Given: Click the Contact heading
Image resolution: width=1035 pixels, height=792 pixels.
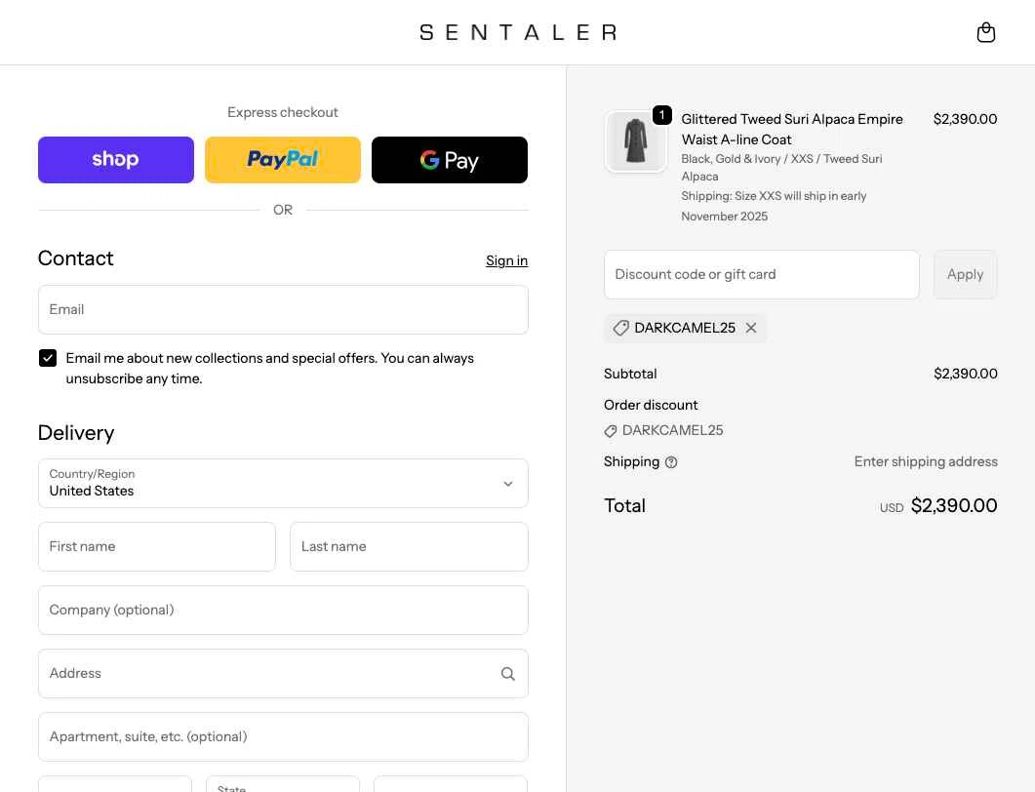Looking at the screenshot, I should [x=75, y=258].
